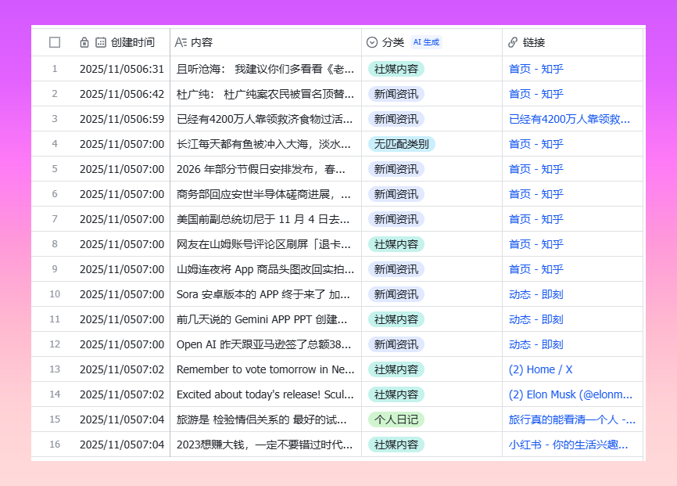Click the text type icon beside 内容
The width and height of the screenshot is (677, 486).
[x=181, y=42]
